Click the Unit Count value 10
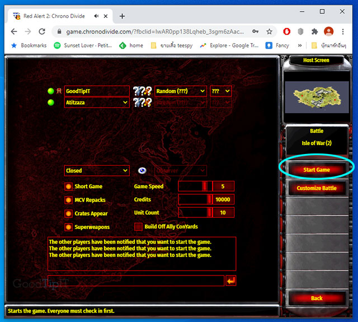358x322 pixels. (223, 213)
